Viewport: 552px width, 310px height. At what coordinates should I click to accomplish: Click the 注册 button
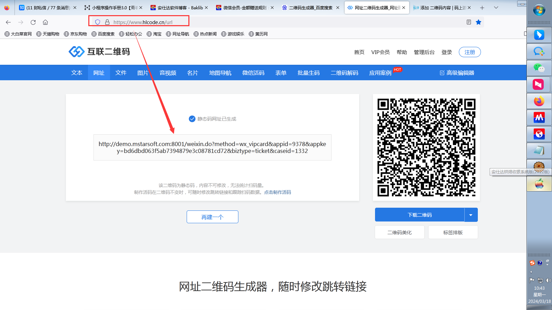(470, 52)
